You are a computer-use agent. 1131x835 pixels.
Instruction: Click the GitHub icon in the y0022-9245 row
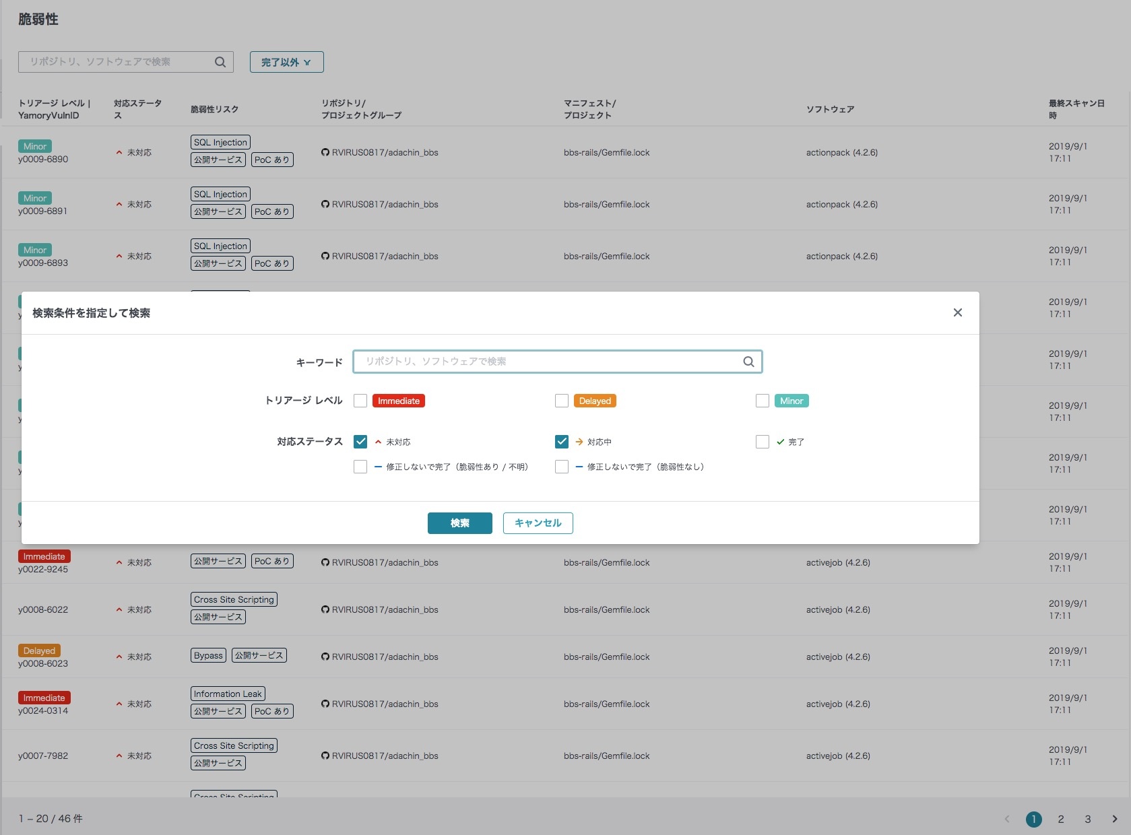click(325, 562)
